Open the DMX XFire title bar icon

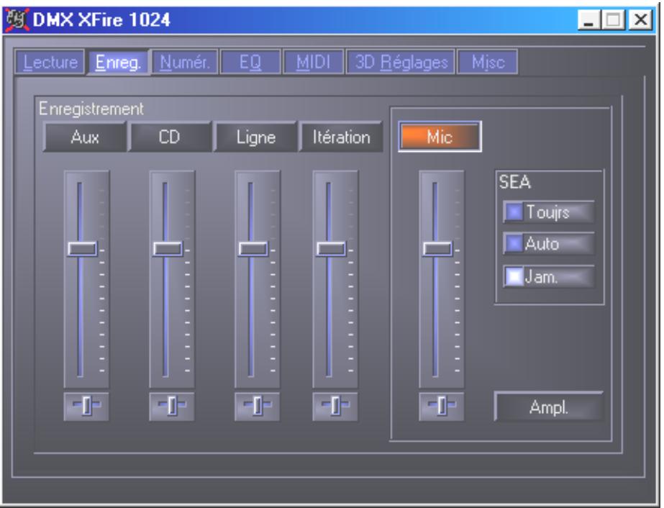tap(17, 19)
